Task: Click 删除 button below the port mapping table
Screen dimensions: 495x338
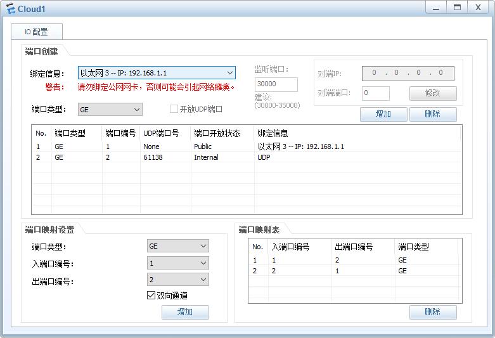Action: [433, 312]
